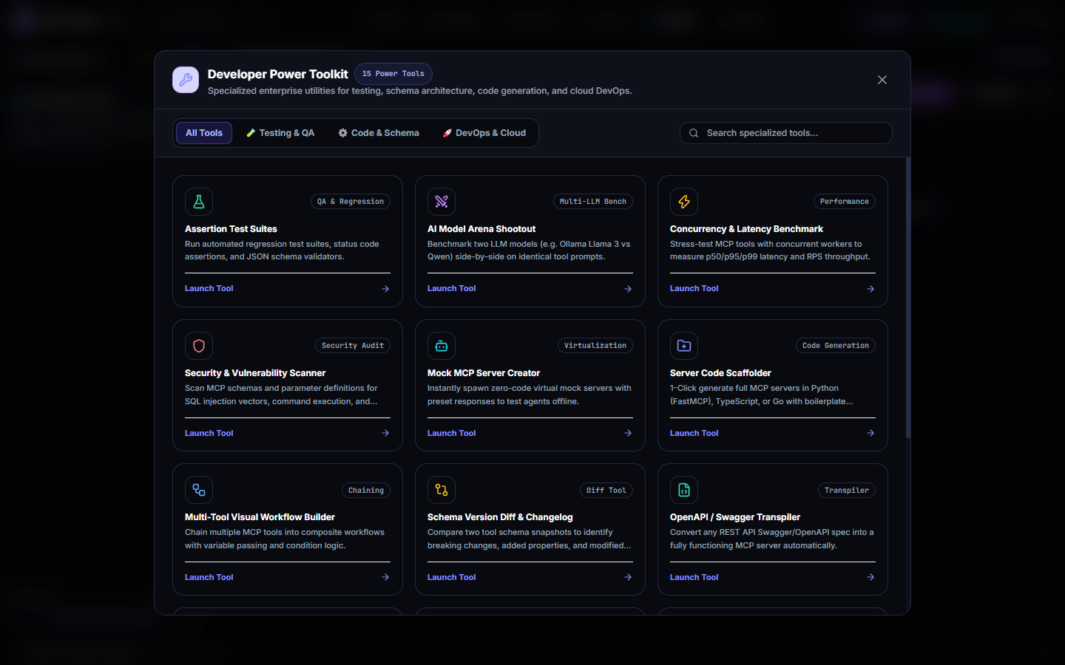Click the Code Generation tag
The width and height of the screenshot is (1065, 665).
pos(836,346)
